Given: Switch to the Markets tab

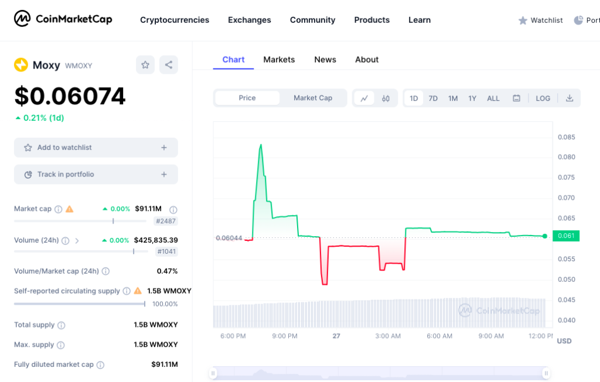Looking at the screenshot, I should click(279, 59).
